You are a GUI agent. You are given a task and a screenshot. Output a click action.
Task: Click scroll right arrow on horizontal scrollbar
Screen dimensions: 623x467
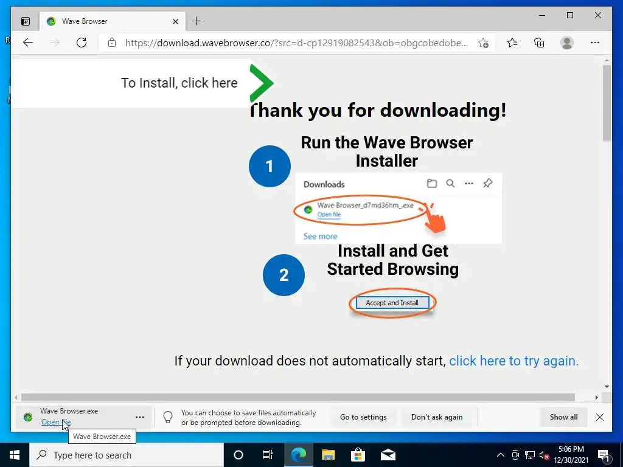coord(596,397)
